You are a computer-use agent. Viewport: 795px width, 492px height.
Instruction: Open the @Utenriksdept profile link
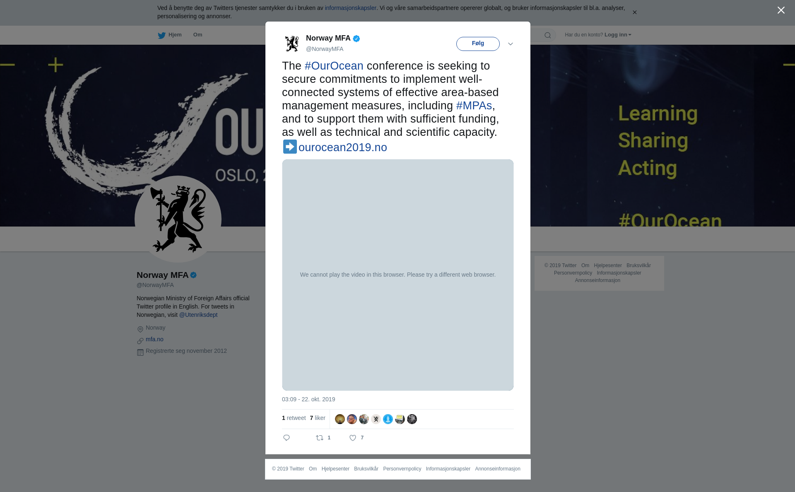[198, 315]
